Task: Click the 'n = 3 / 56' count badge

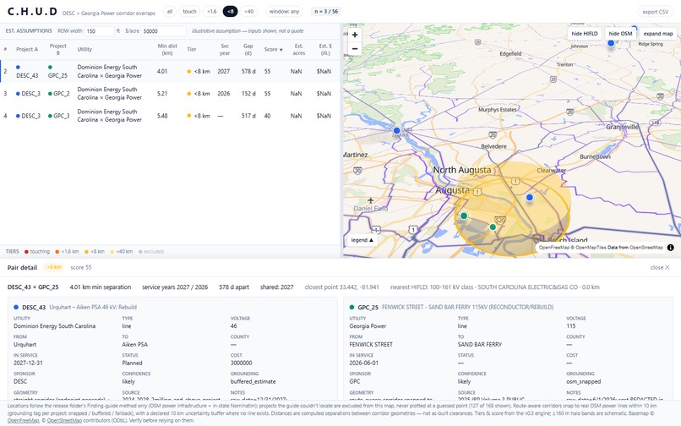Action: pyautogui.click(x=326, y=12)
